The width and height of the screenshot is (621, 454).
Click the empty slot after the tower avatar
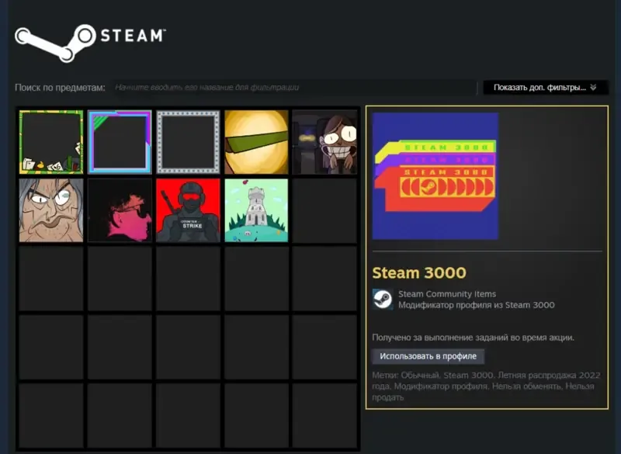click(324, 210)
